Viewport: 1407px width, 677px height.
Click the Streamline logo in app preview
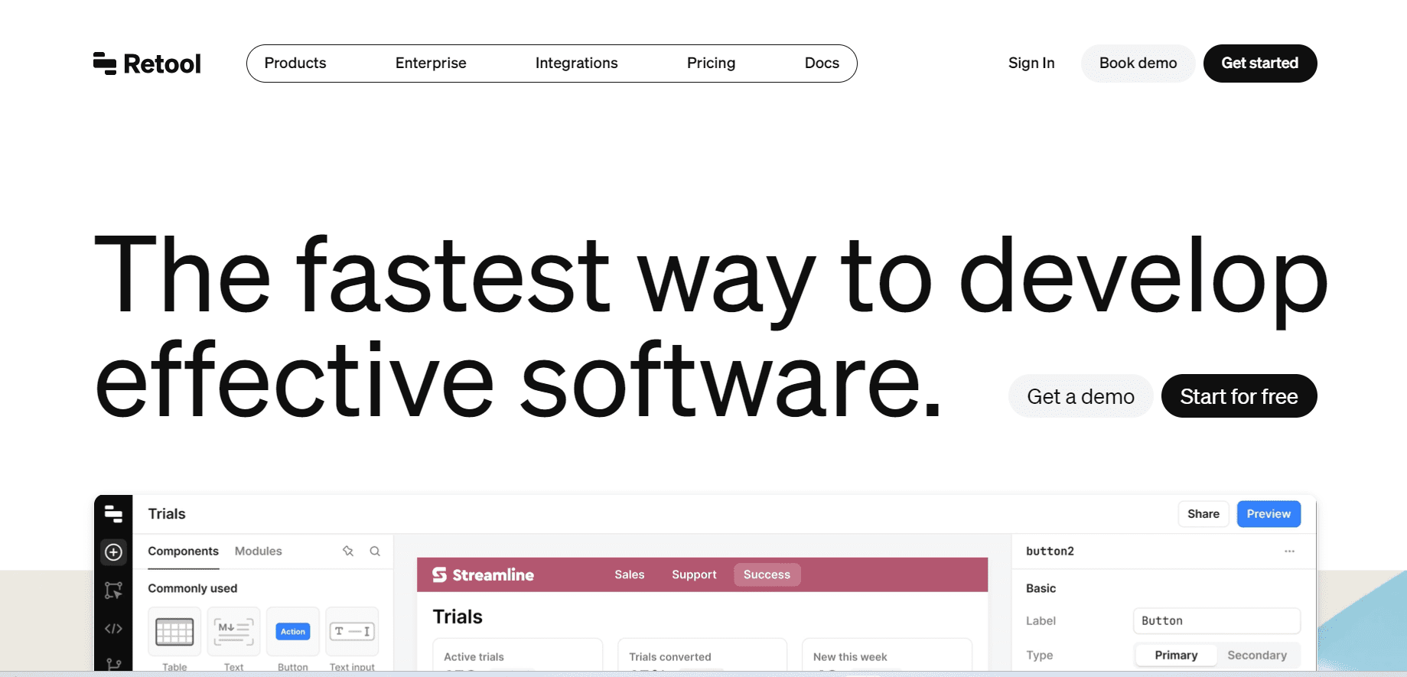click(x=483, y=574)
